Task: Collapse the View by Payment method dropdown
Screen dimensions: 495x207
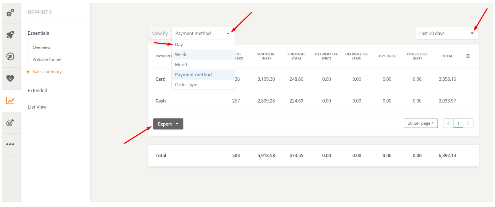Action: pyautogui.click(x=203, y=33)
